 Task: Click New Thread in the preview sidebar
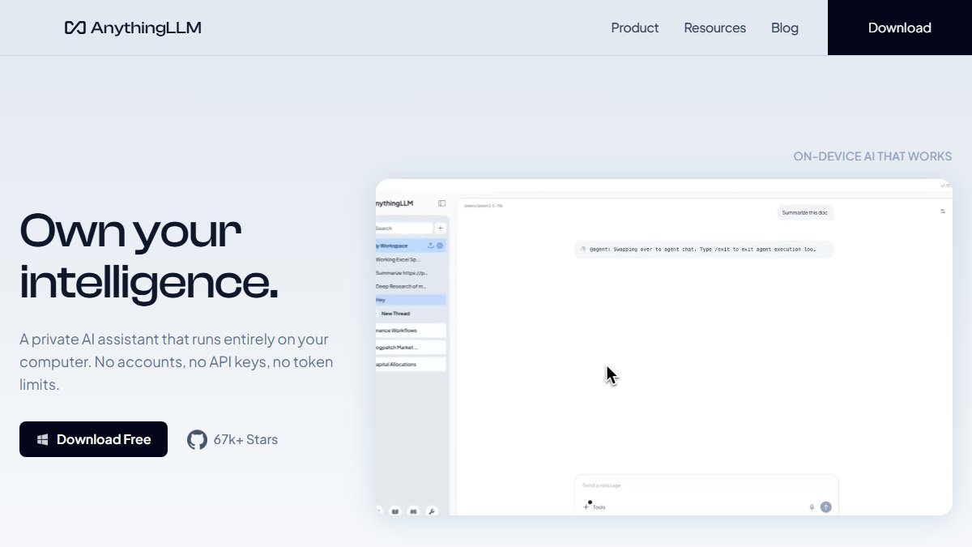coord(395,314)
